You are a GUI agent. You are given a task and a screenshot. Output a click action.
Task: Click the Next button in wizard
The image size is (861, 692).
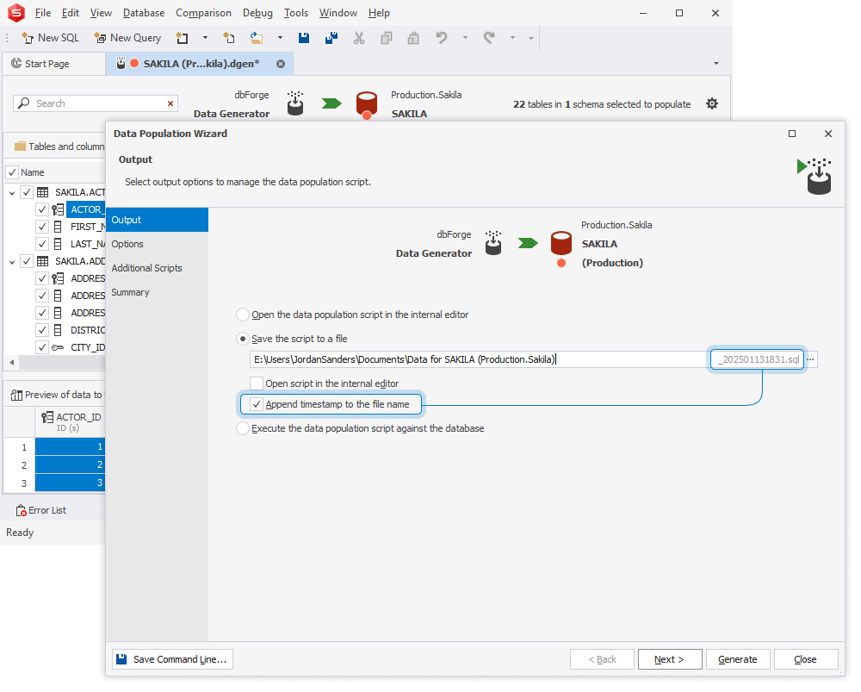pyautogui.click(x=669, y=659)
